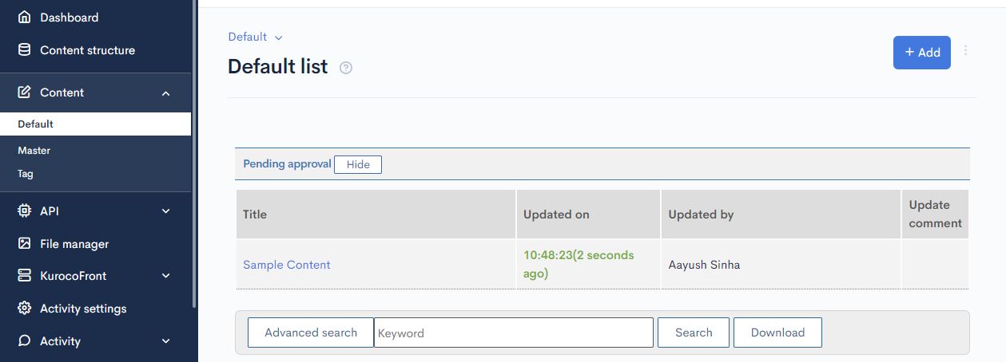Open the Dashboard home icon
Viewport: 1006px width, 362px height.
click(x=25, y=17)
